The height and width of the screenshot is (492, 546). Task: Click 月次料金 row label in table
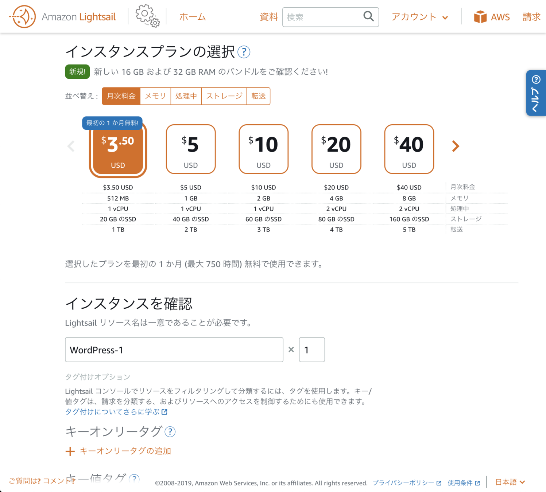[463, 187]
